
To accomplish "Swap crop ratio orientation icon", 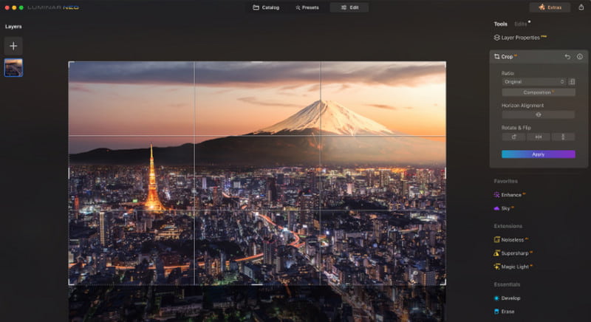I will (572, 82).
